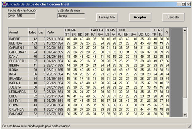193x130 pixels.
Task: Cancel the entry with Cancelar
Action: 173,17
